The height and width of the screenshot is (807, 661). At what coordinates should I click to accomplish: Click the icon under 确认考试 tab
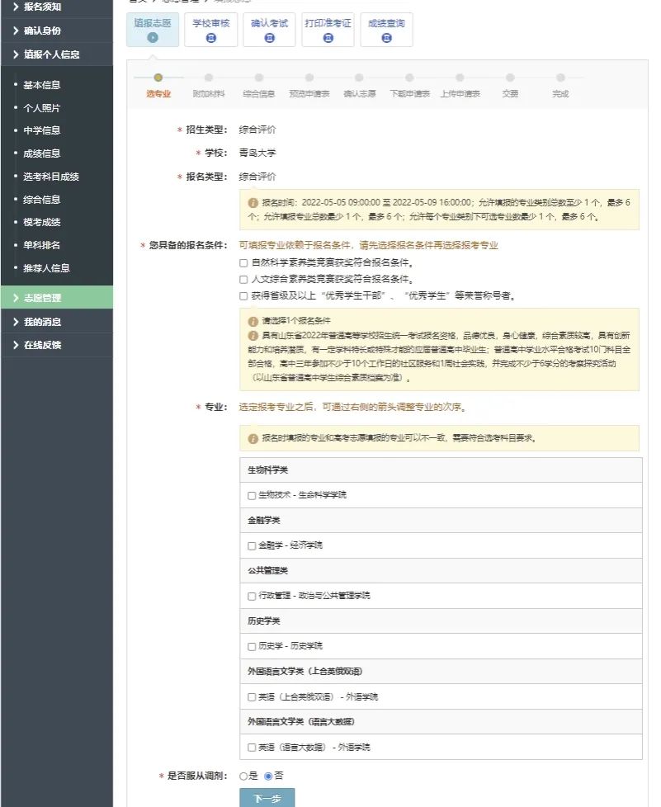click(x=269, y=38)
